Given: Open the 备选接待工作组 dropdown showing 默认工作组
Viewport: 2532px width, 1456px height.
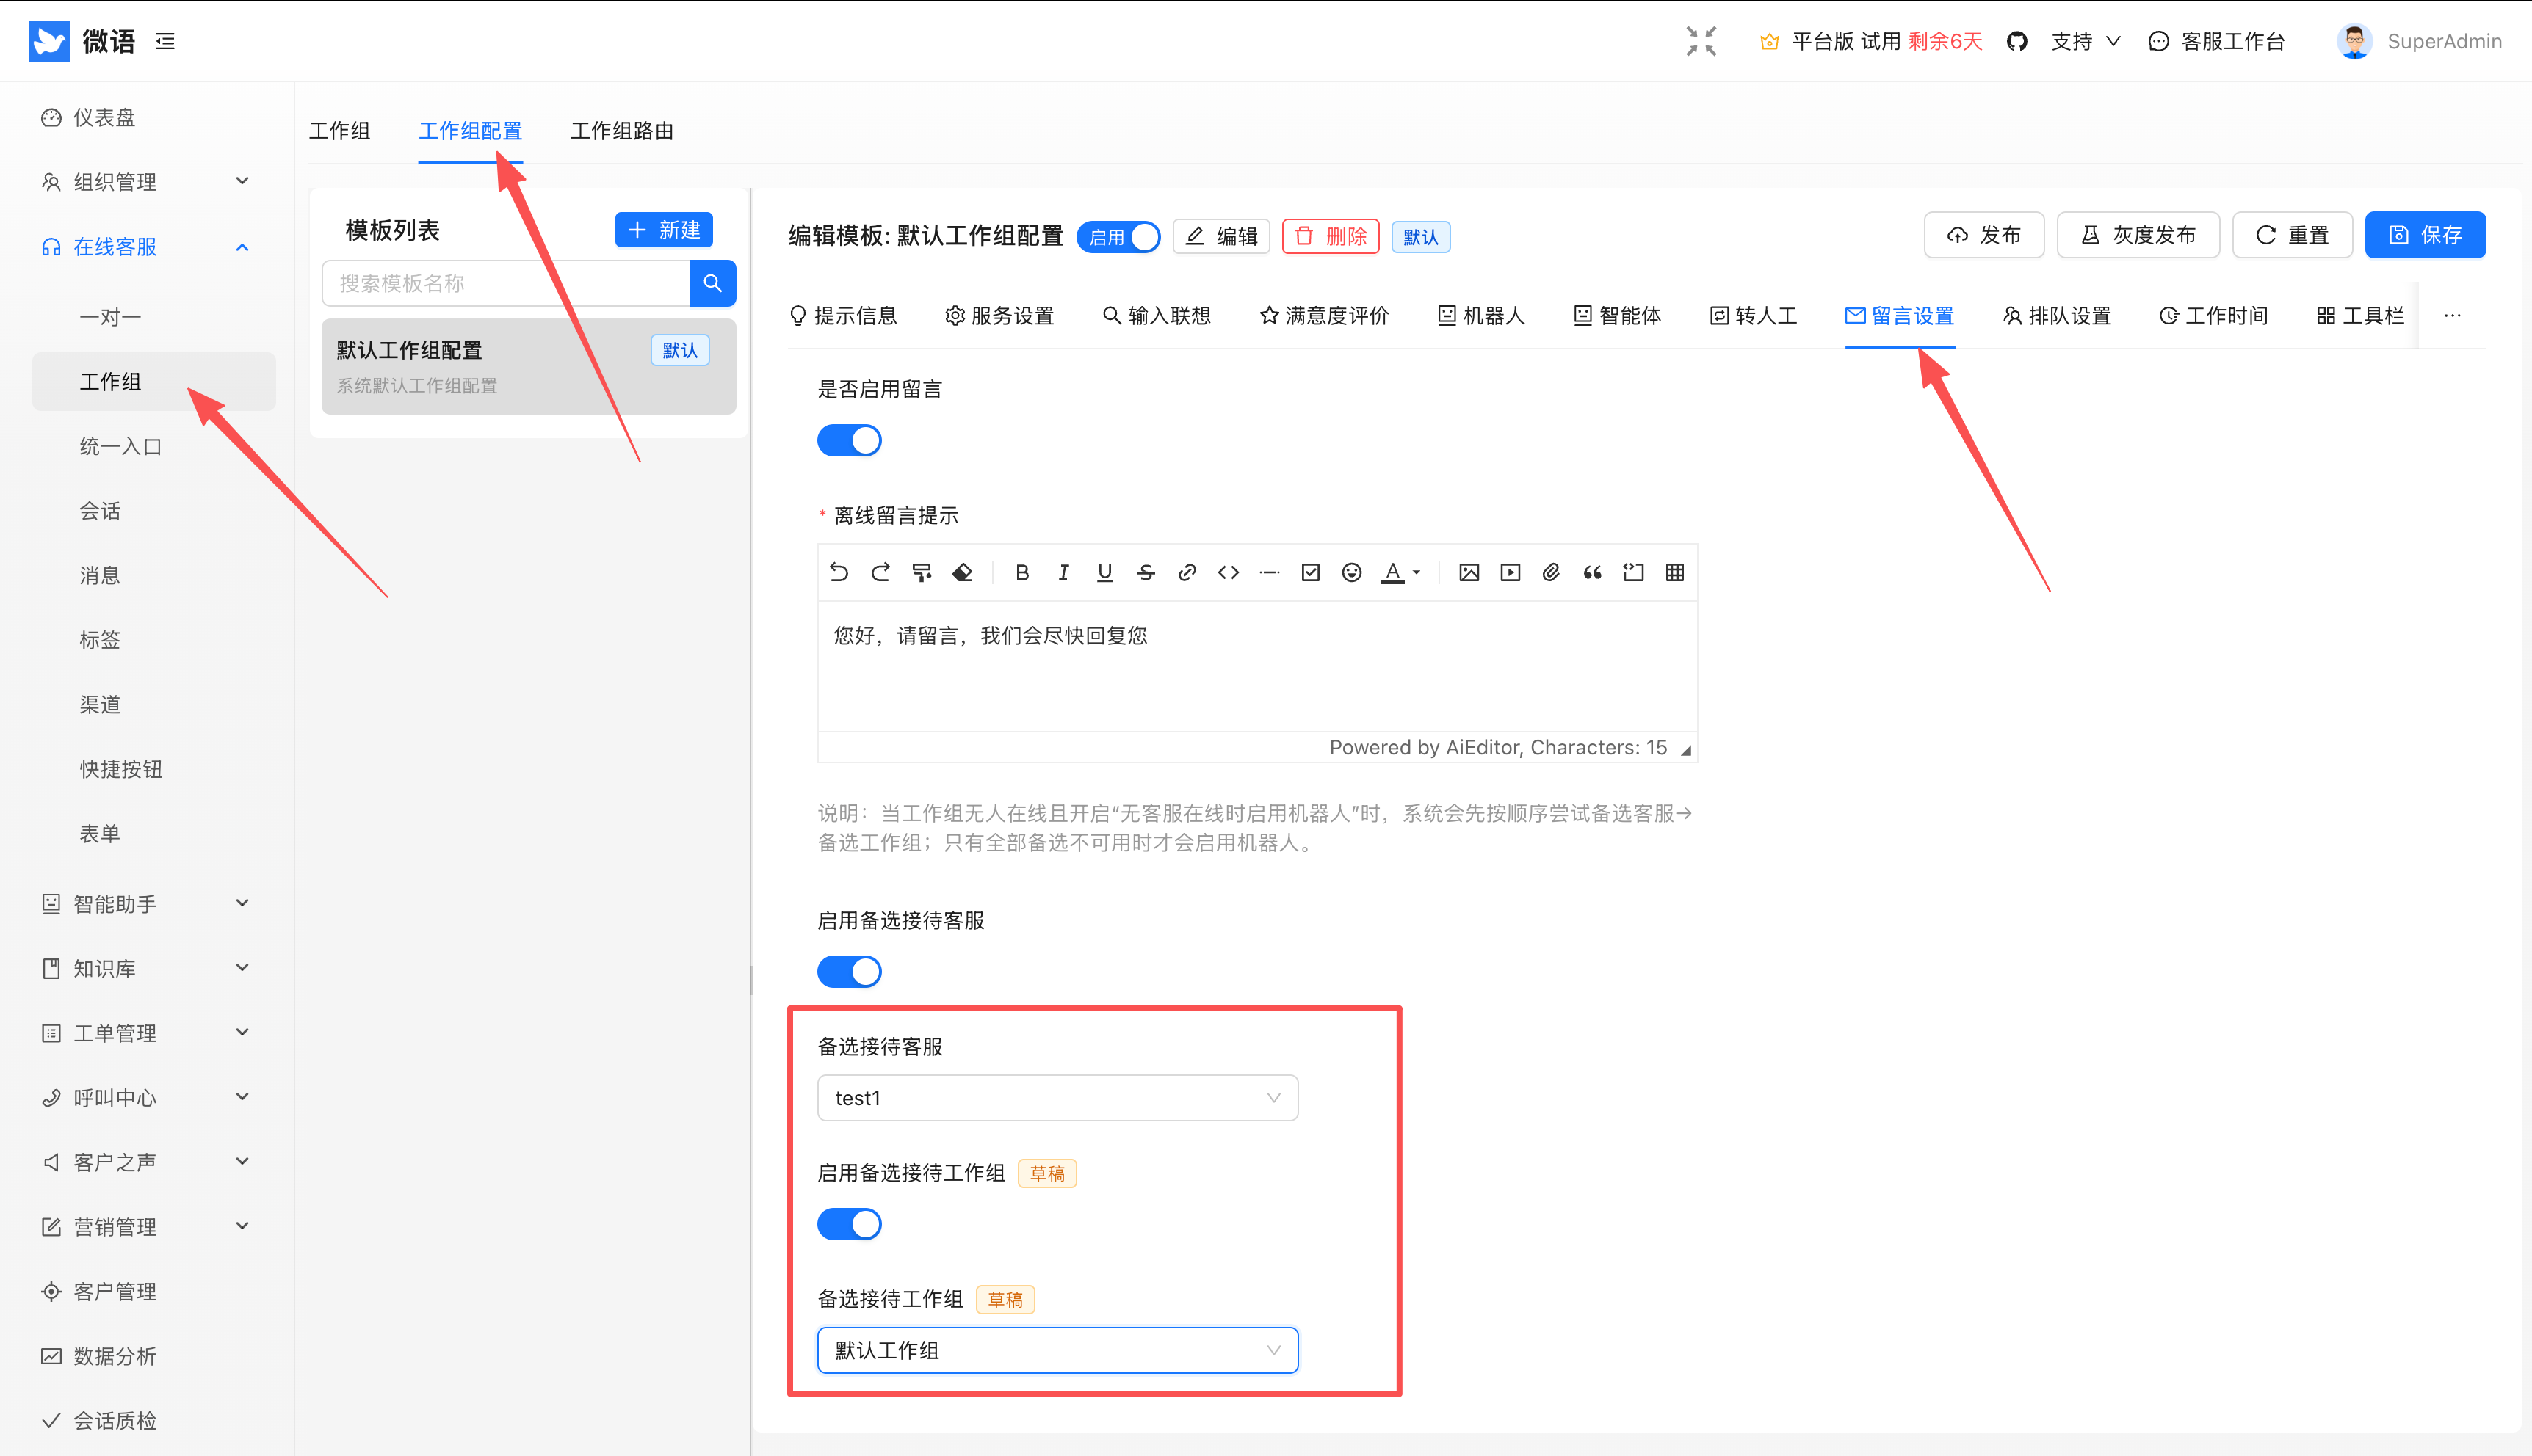Looking at the screenshot, I should point(1057,1350).
